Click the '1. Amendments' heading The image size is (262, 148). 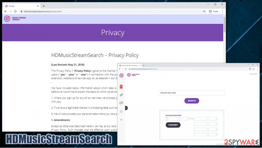click(x=60, y=120)
